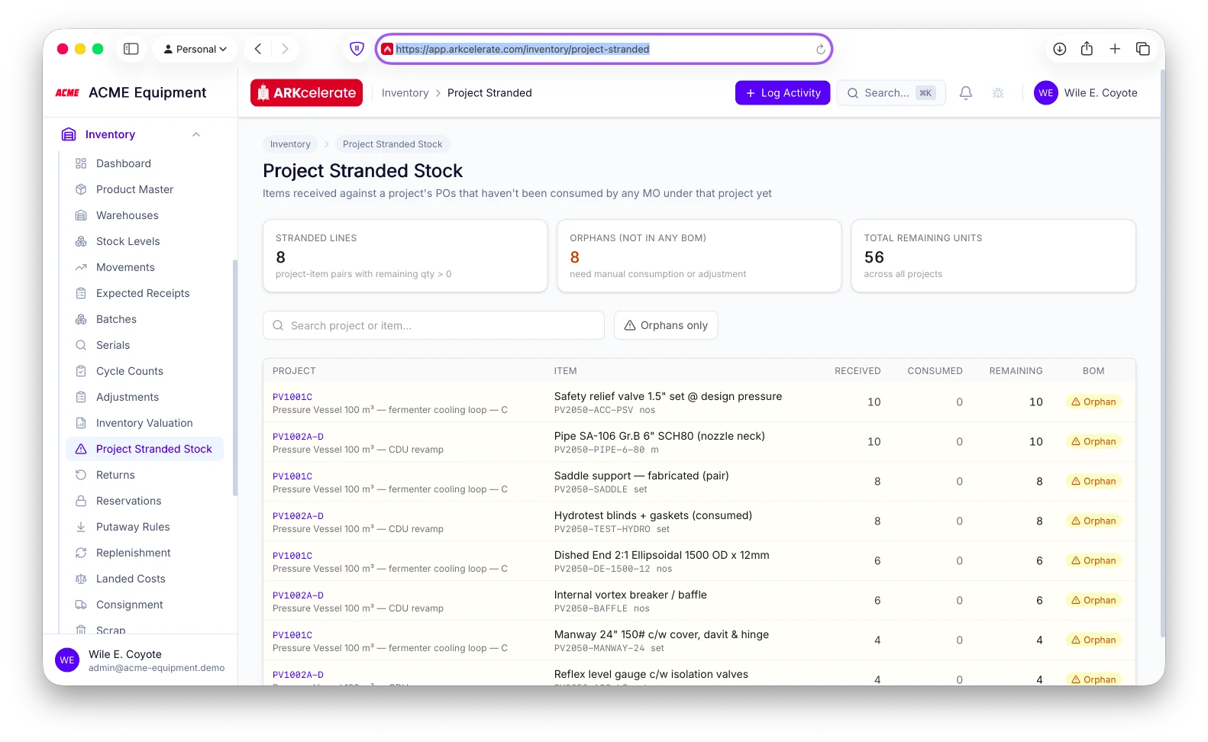
Task: Collapse the Inventory sidebar section
Action: (x=196, y=134)
